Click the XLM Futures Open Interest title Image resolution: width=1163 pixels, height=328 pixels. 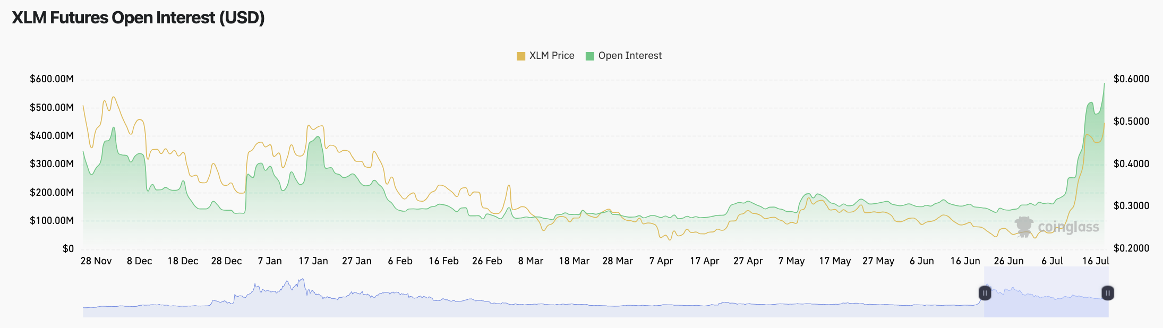[x=138, y=18]
